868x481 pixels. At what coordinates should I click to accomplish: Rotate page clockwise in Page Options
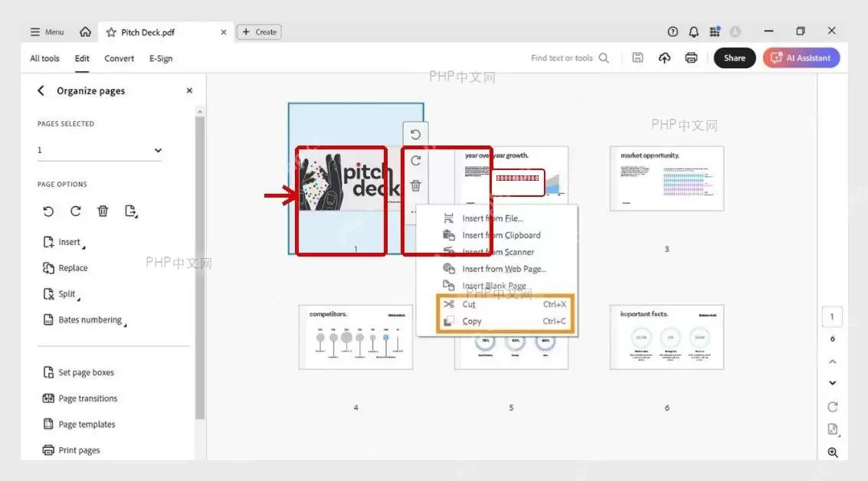75,211
